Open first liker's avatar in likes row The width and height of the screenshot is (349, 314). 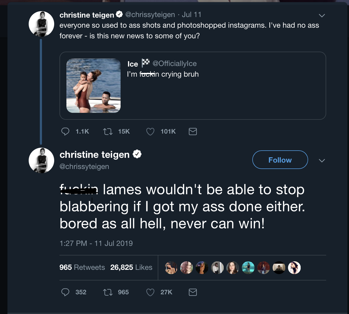coord(171,268)
